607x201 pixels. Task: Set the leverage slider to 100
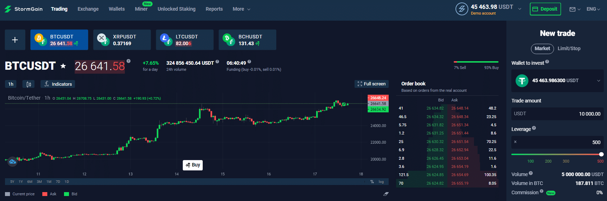point(530,161)
